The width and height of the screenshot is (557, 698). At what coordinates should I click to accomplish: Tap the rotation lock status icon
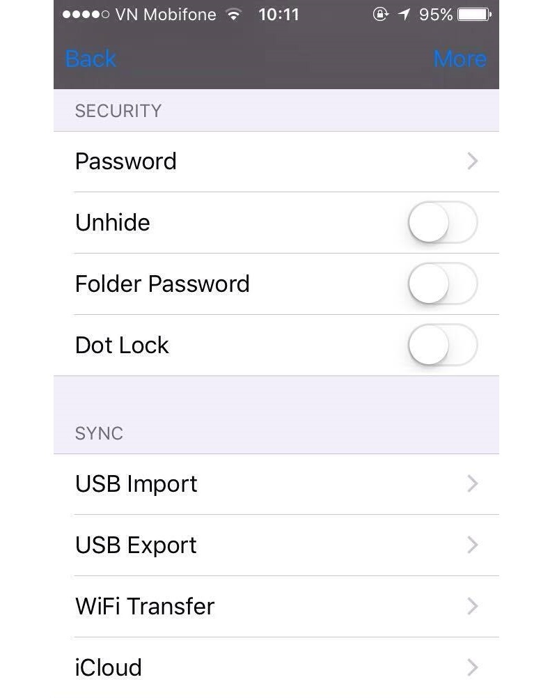click(x=380, y=15)
